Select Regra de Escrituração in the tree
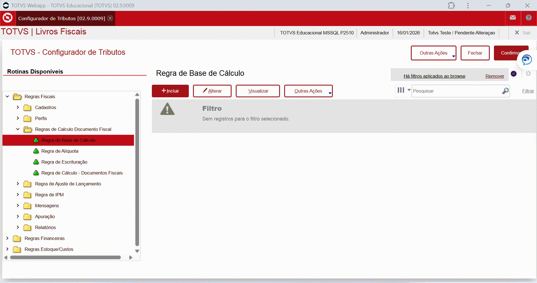The height and width of the screenshot is (283, 537). [64, 162]
